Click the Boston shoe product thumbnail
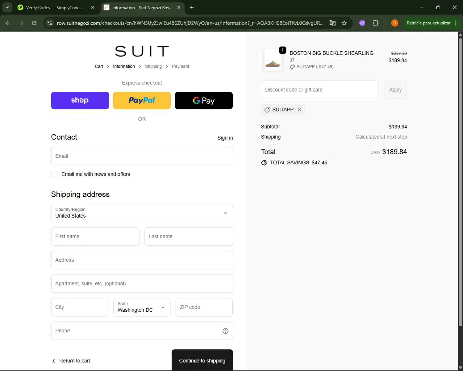The image size is (463, 371). [273, 60]
